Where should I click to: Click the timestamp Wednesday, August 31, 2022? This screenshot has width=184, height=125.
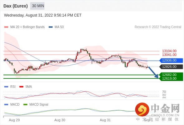point(43,15)
